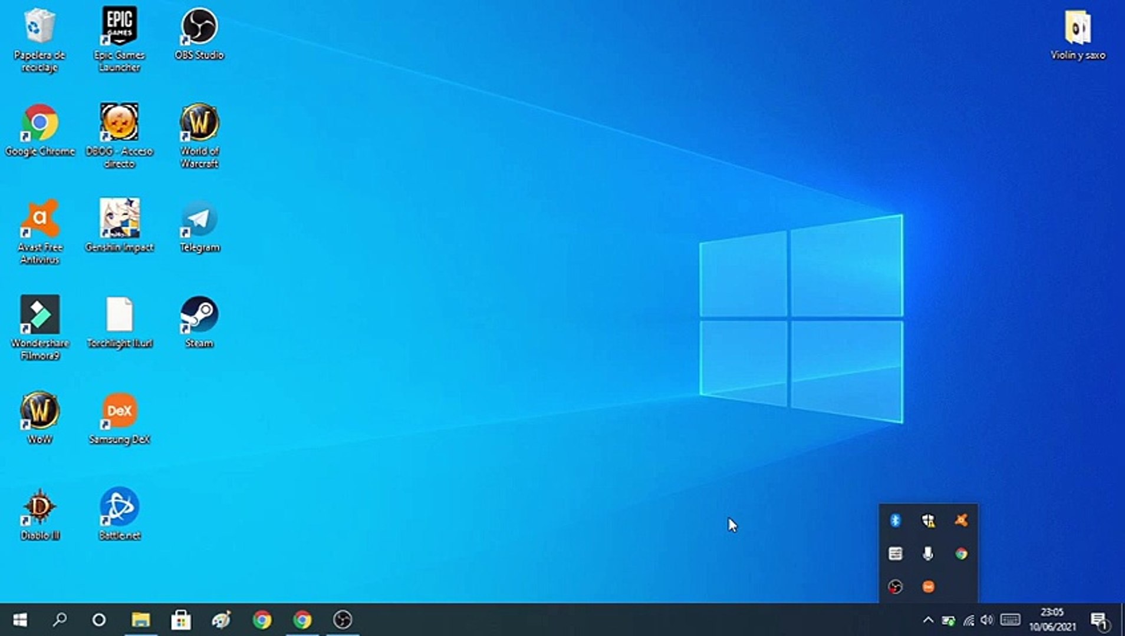Open the volume slider control

point(987,620)
